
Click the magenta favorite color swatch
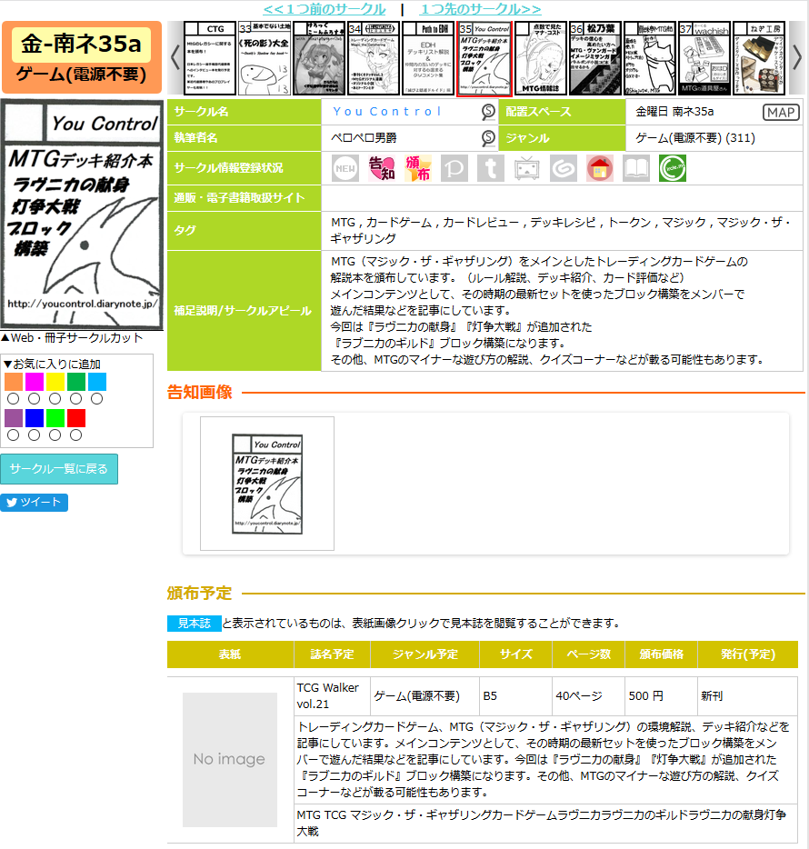[35, 382]
